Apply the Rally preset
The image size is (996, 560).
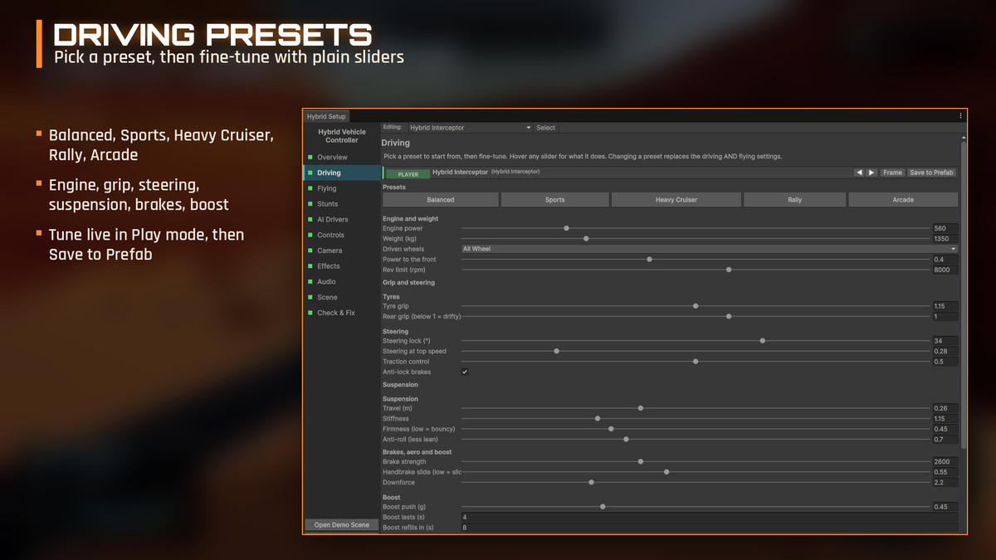click(795, 200)
